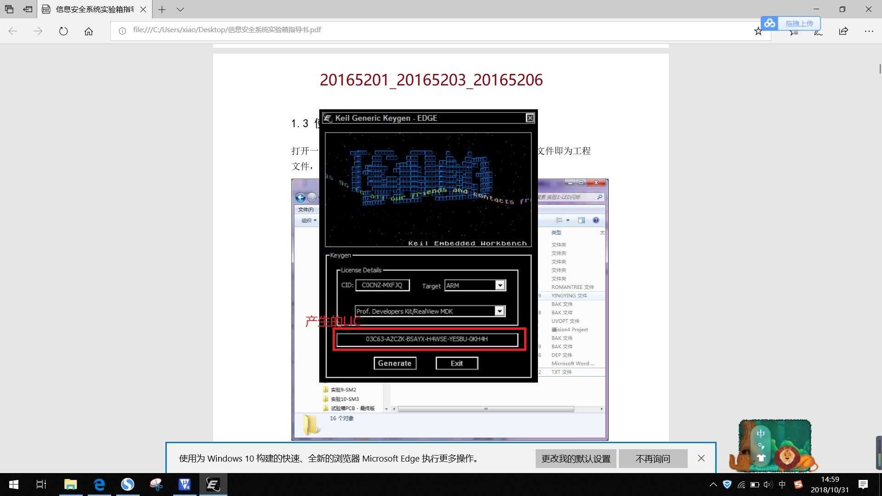Open File Explorer from the taskbar
The width and height of the screenshot is (882, 496).
70,485
